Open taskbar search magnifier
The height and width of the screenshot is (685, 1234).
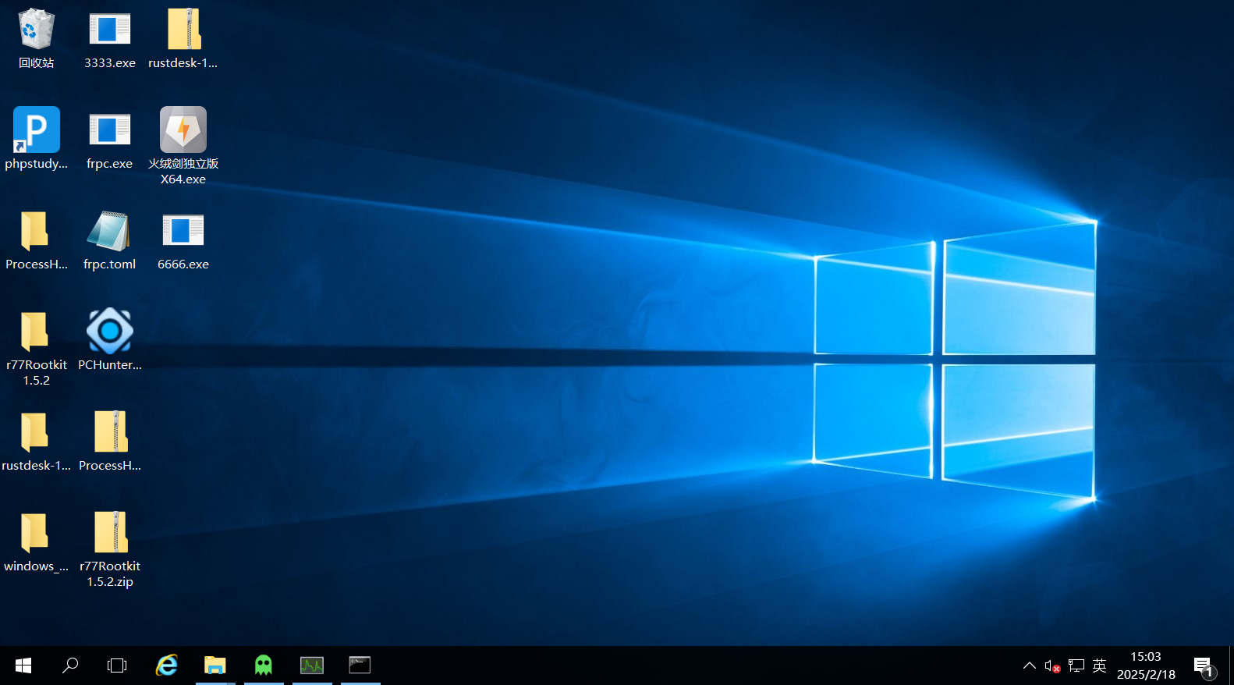coord(70,665)
